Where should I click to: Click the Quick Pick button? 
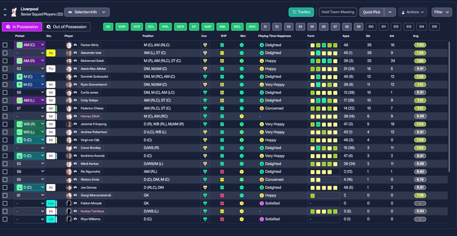coord(372,12)
